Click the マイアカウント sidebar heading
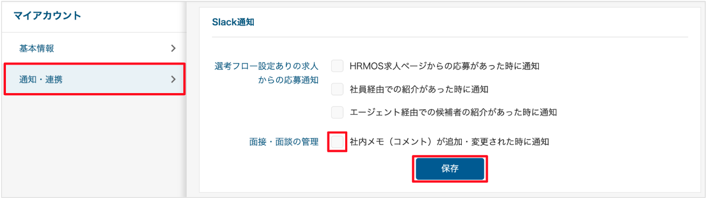Screen dimensions: 707x198 [x=47, y=16]
